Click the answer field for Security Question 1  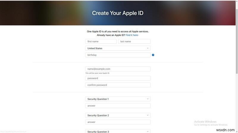coord(118,106)
